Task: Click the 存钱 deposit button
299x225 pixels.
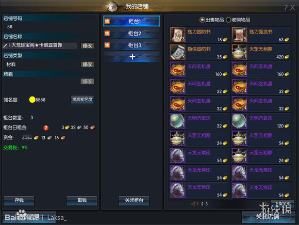Action: [x=19, y=200]
